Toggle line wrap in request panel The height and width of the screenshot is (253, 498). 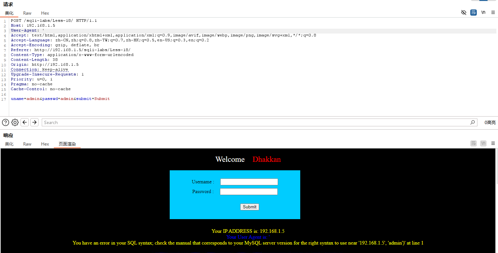474,13
